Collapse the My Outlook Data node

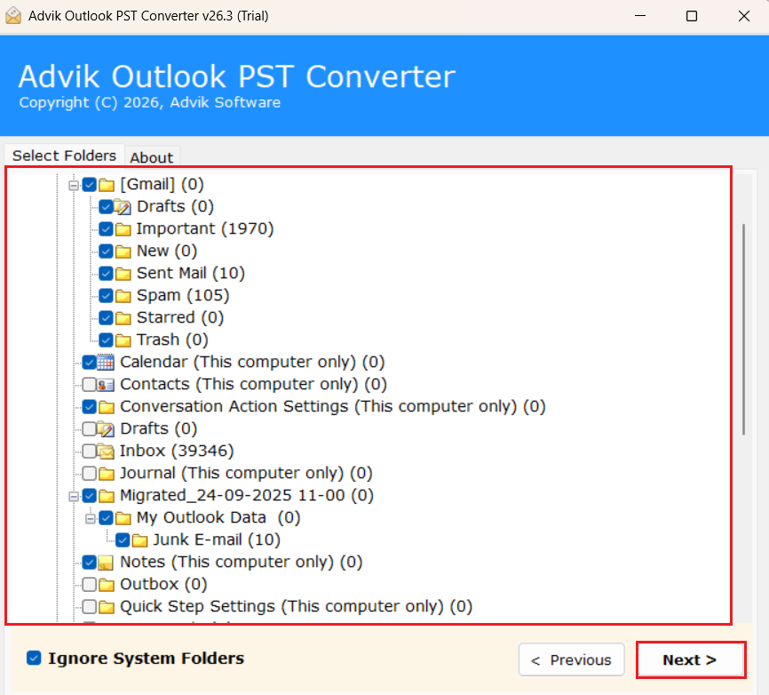(x=91, y=519)
